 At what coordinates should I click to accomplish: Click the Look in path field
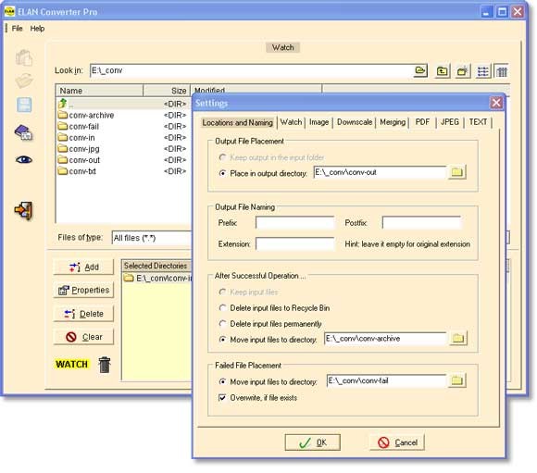(252, 70)
